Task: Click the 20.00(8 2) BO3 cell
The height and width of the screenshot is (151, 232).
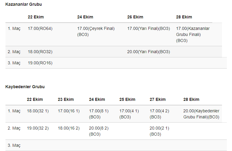Action: click(x=99, y=131)
